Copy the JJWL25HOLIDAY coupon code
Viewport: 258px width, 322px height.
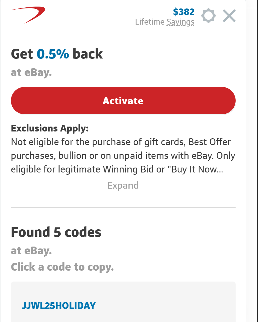point(59,305)
